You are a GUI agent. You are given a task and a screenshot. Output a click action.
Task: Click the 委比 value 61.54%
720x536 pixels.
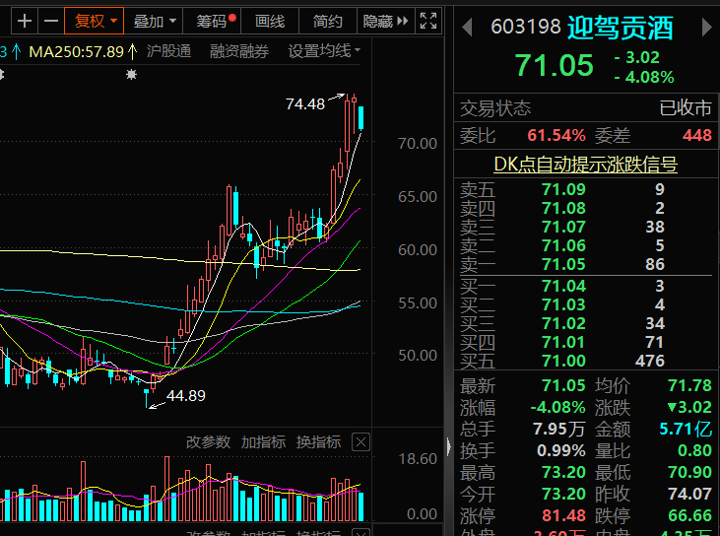coord(556,136)
